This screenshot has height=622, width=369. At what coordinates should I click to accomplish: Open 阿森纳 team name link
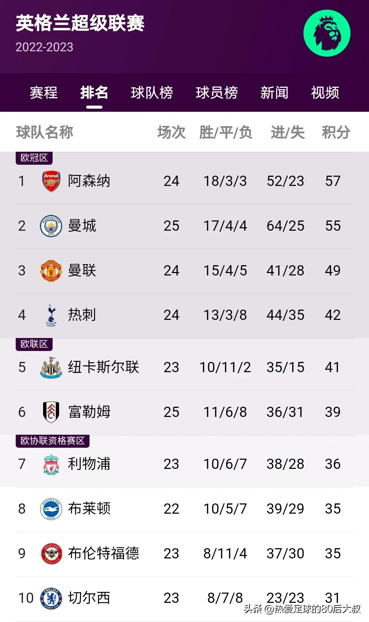click(89, 181)
